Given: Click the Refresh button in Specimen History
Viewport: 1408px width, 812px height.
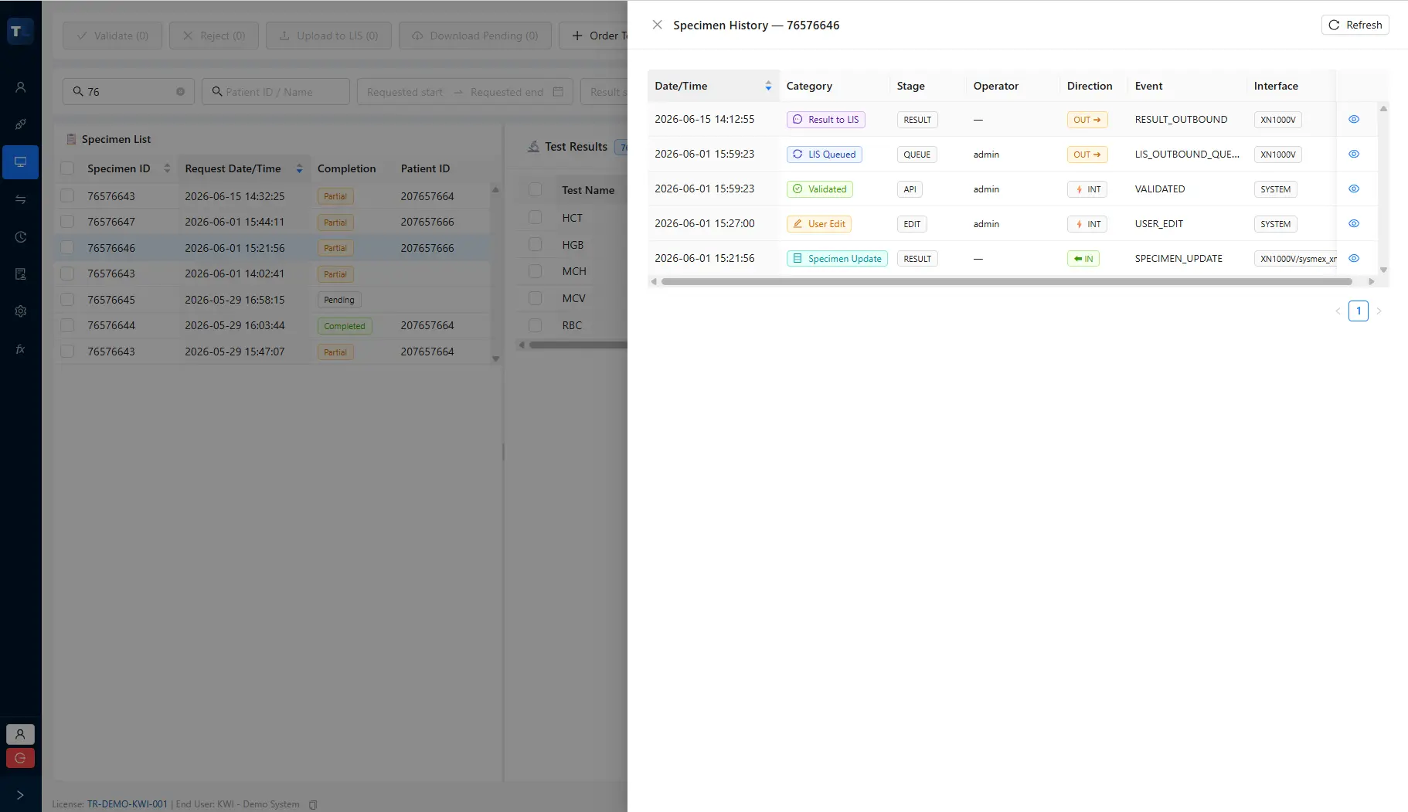Looking at the screenshot, I should [x=1355, y=25].
